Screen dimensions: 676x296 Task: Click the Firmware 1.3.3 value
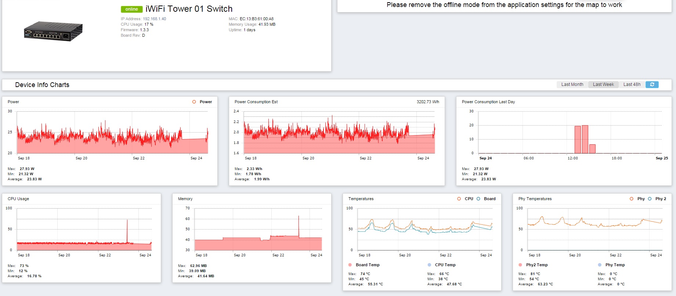(x=144, y=30)
